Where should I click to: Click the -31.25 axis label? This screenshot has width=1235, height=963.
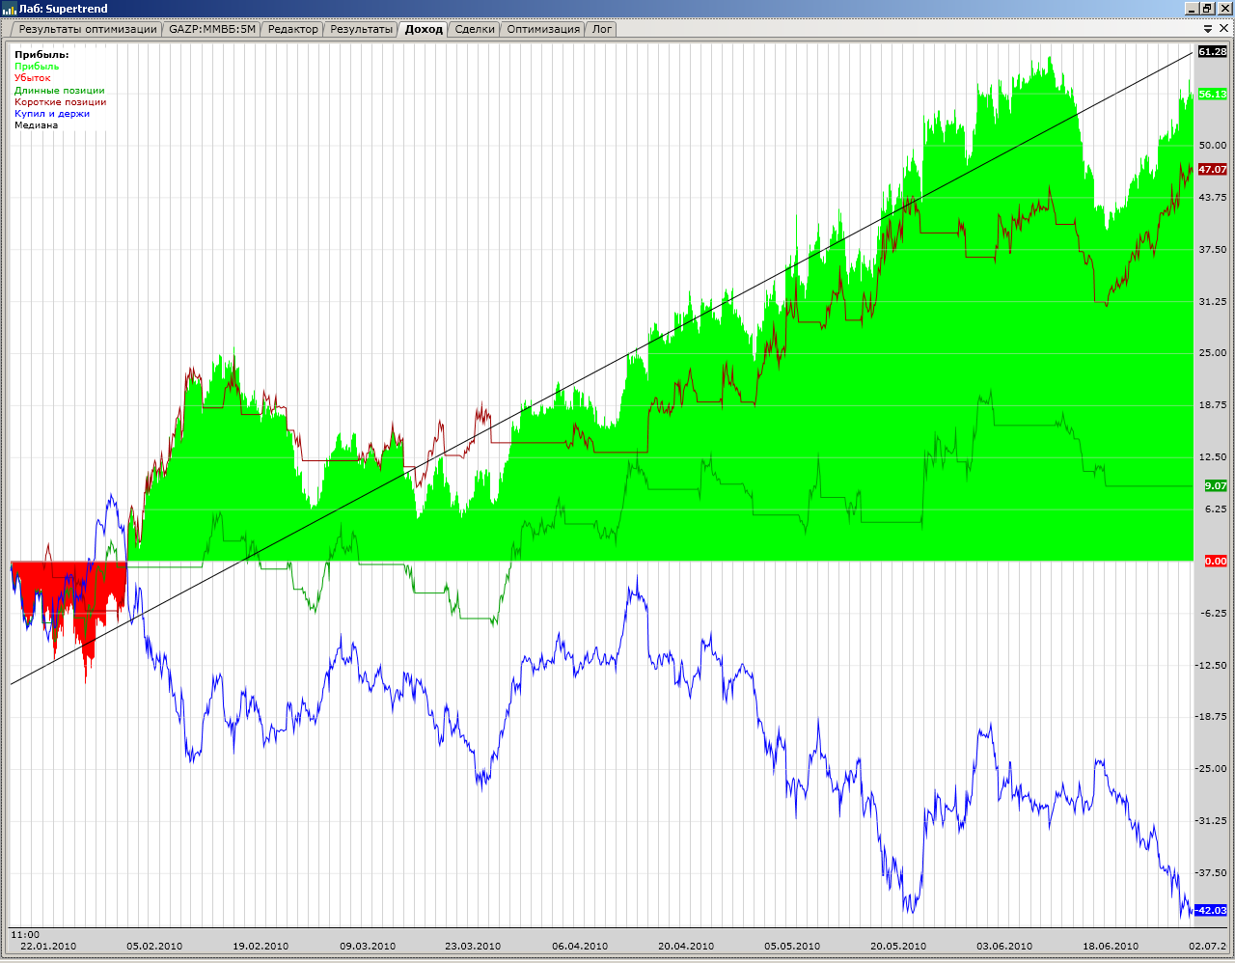tap(1212, 821)
